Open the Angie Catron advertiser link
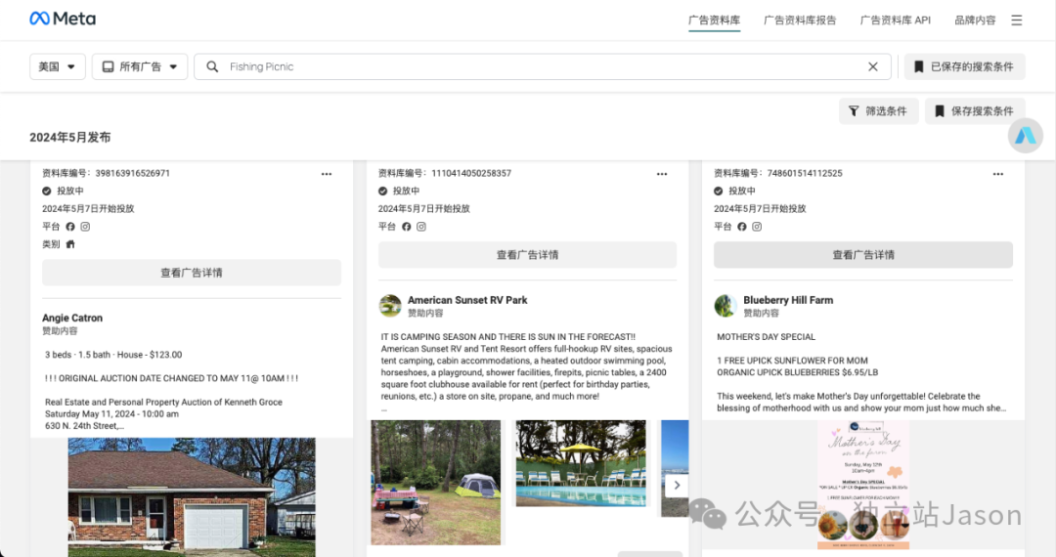 [x=72, y=318]
